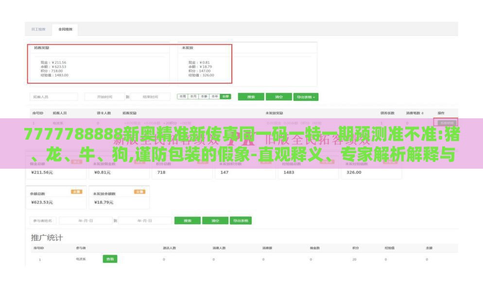Select the 全部 time range option
Image resolution: width=483 pixels, height=287 pixels.
click(x=225, y=96)
